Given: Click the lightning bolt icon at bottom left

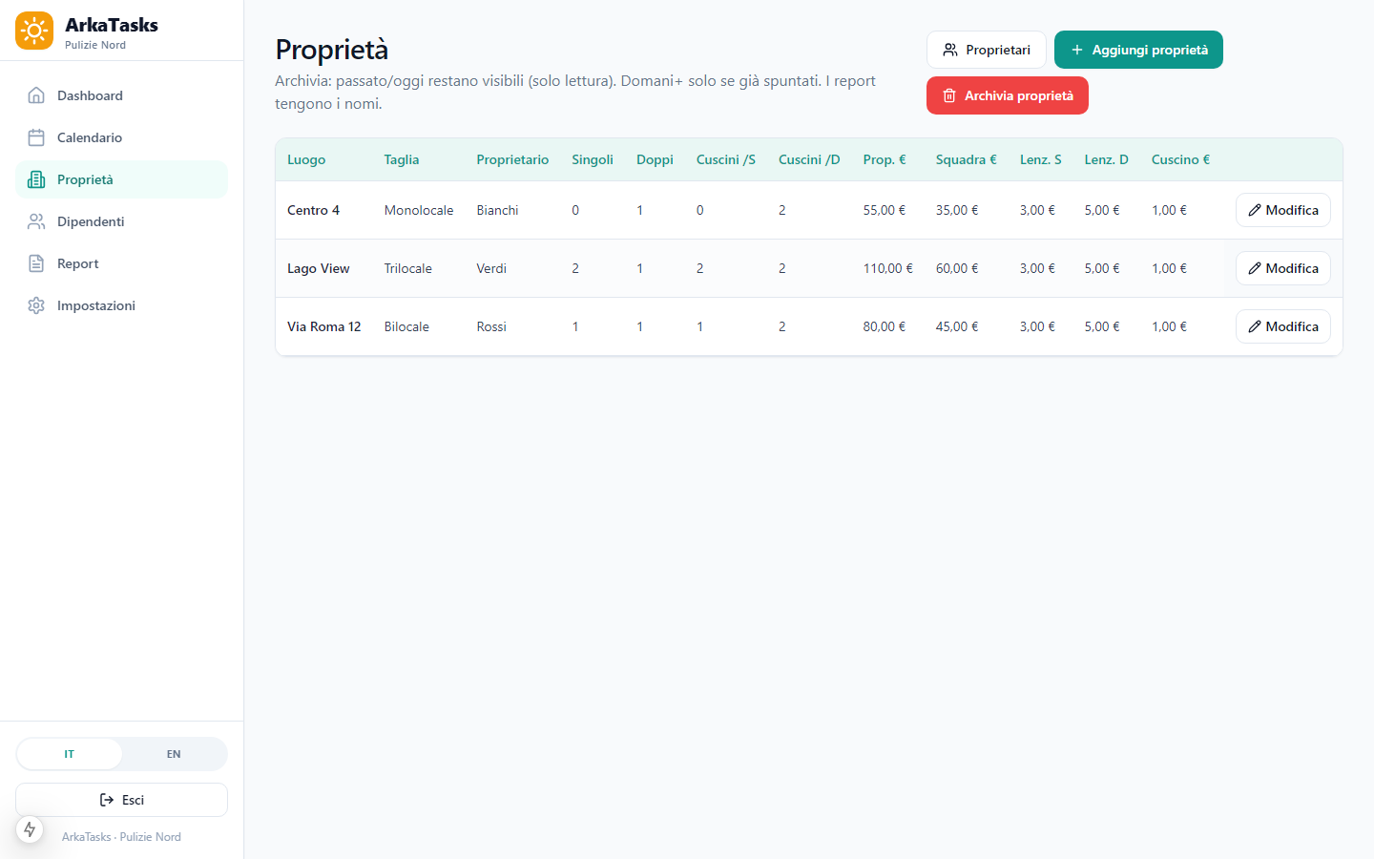Looking at the screenshot, I should 30,829.
